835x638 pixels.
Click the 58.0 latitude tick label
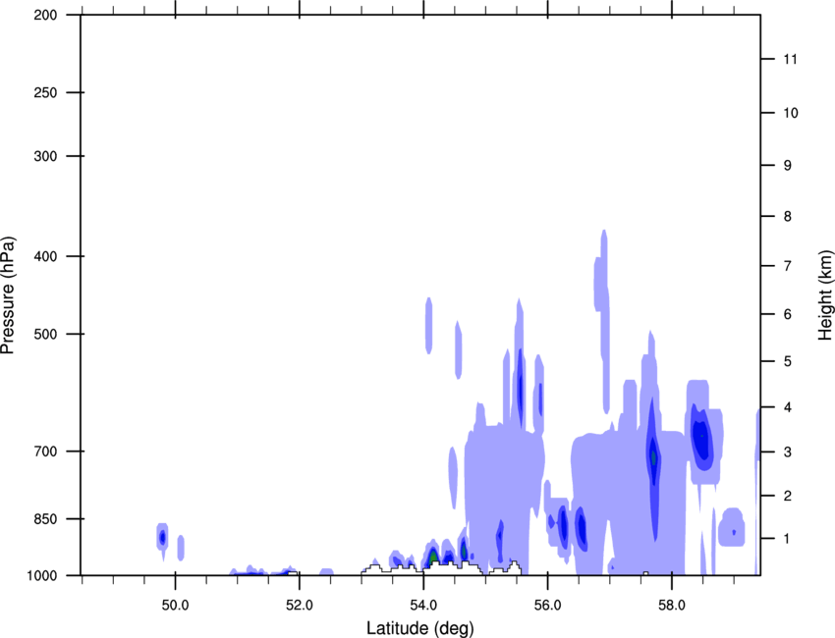coord(672,606)
